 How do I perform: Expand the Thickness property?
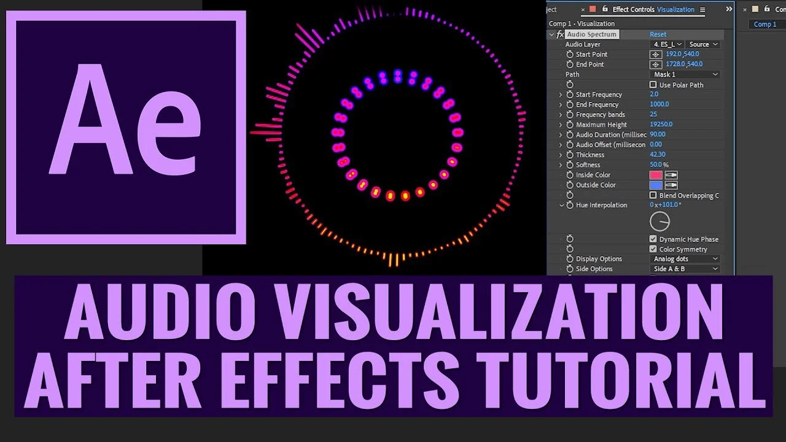click(561, 155)
